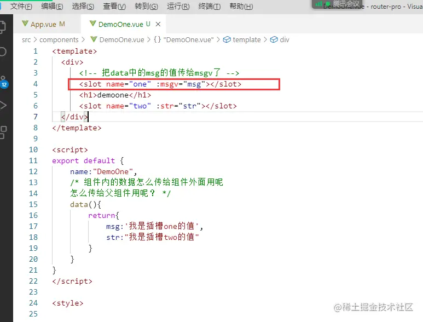The width and height of the screenshot is (423, 322).
Task: Click line number 15 in gutter
Action: [33, 205]
